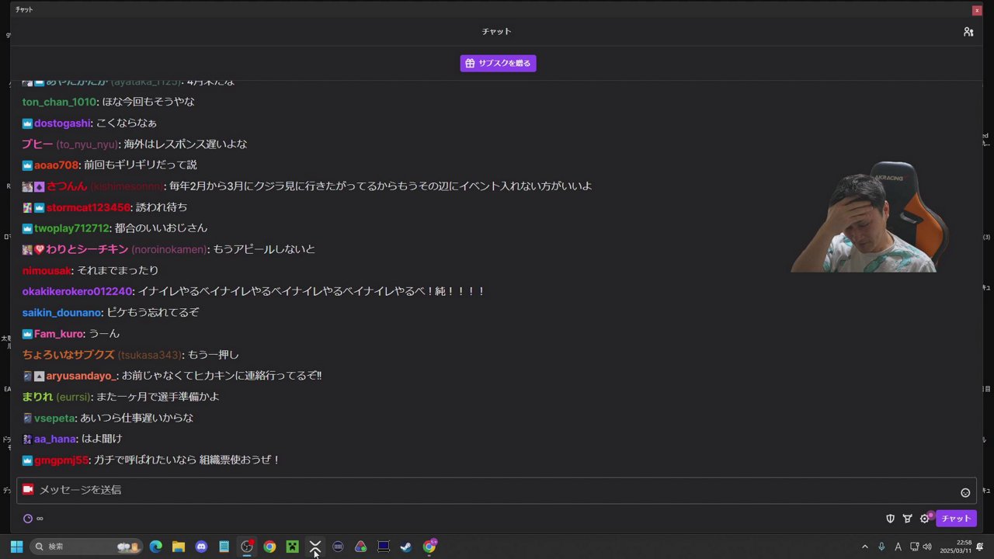
Task: Open the Windows Start menu
Action: [16, 547]
